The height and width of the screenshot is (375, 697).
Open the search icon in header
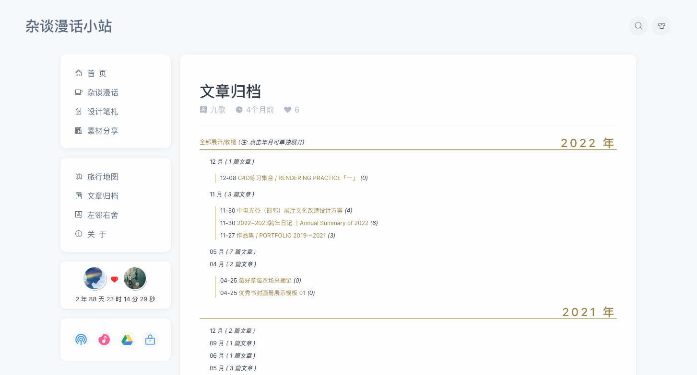638,26
